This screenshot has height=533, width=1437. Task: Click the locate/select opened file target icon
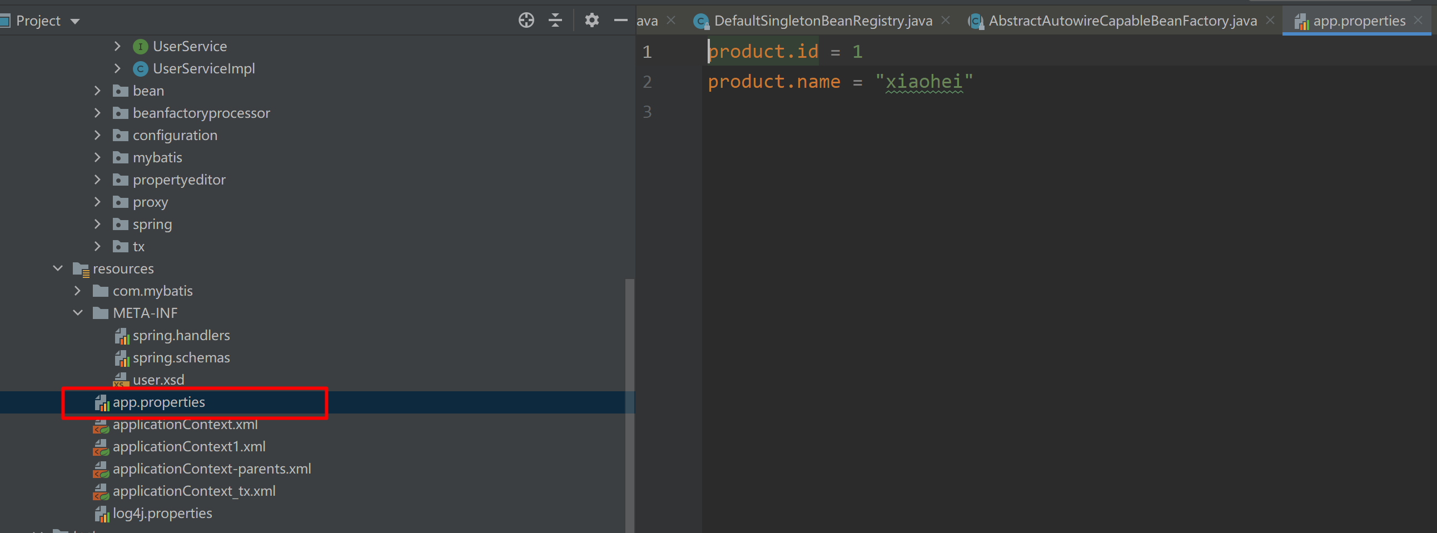pyautogui.click(x=526, y=21)
